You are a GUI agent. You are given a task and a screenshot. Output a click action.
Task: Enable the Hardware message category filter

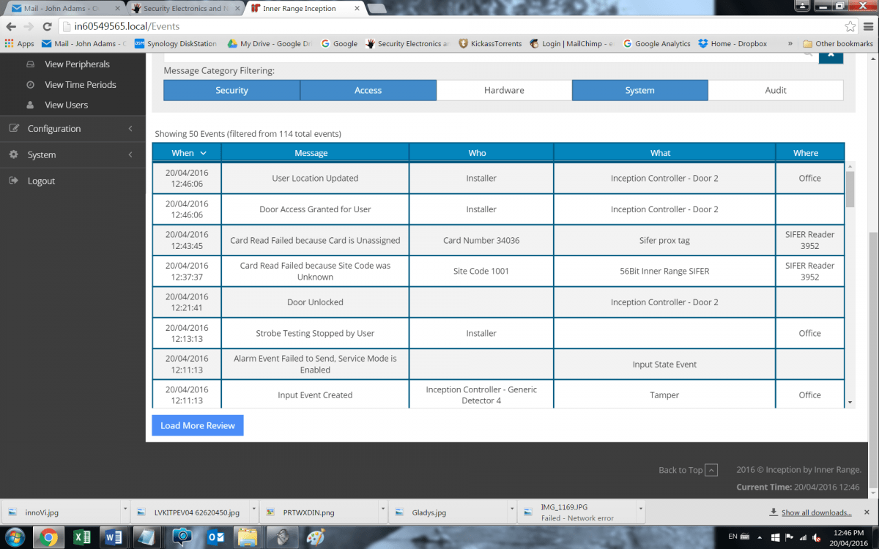(x=504, y=90)
